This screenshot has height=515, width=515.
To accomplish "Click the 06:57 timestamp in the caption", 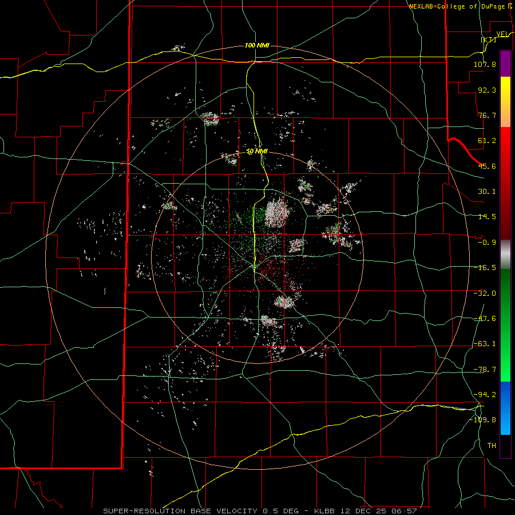I will 404,511.
